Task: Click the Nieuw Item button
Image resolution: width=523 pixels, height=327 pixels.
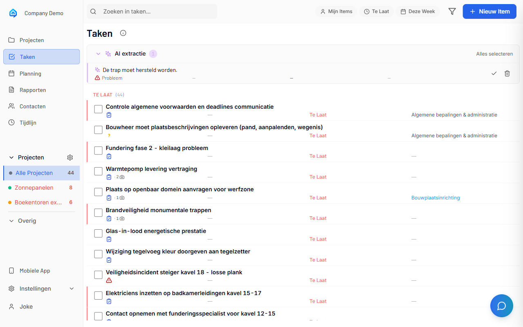Action: 489,11
